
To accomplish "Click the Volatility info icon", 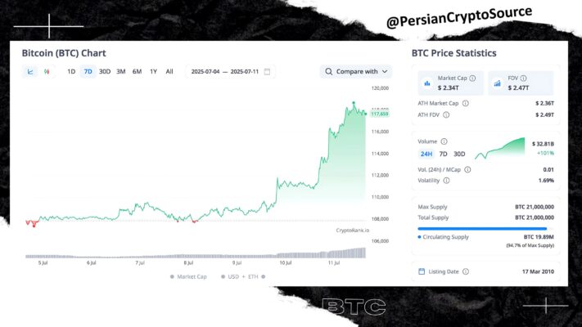I will coord(446,181).
